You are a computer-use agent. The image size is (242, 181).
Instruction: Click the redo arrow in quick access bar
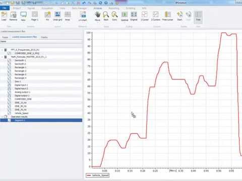[90, 3]
